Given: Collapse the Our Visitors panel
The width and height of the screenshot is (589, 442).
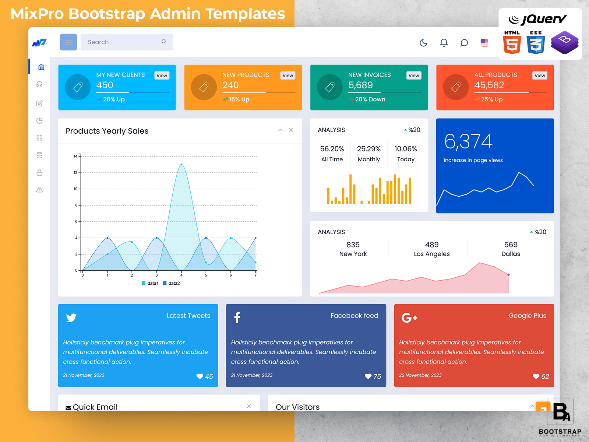Looking at the screenshot, I should point(532,406).
